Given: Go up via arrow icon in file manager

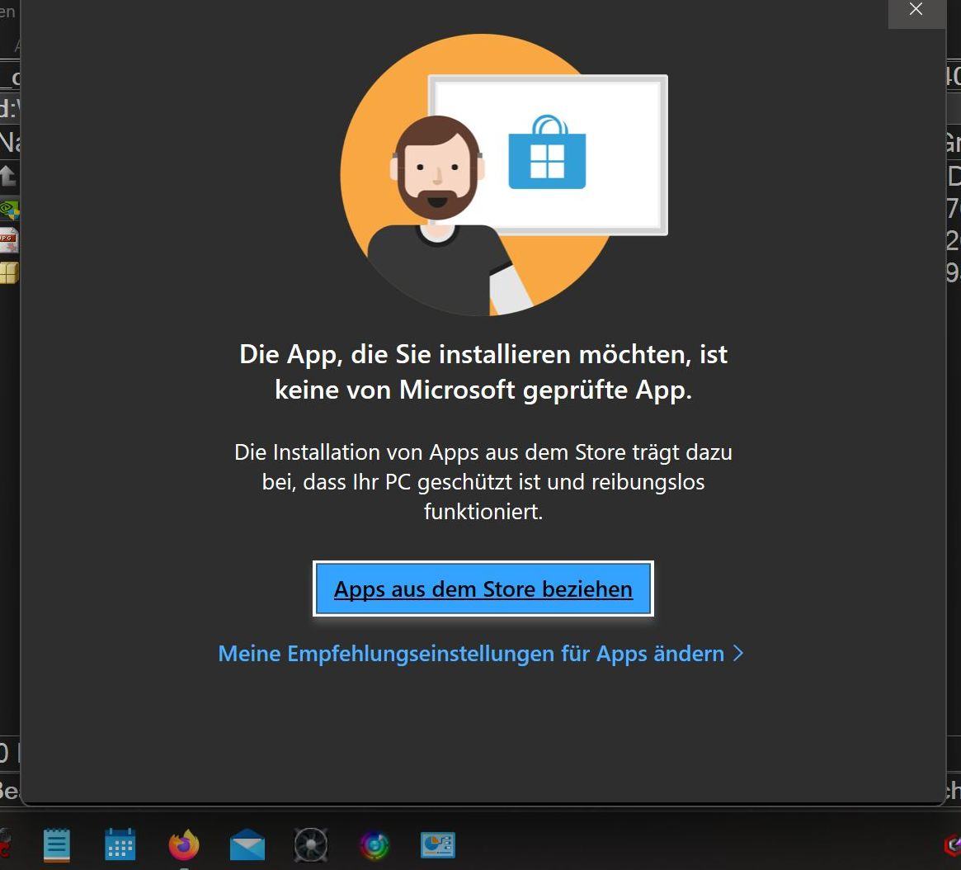Looking at the screenshot, I should pos(8,176).
